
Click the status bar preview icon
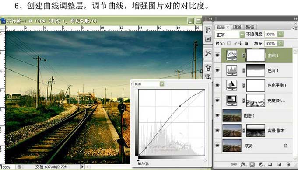(x=19, y=167)
